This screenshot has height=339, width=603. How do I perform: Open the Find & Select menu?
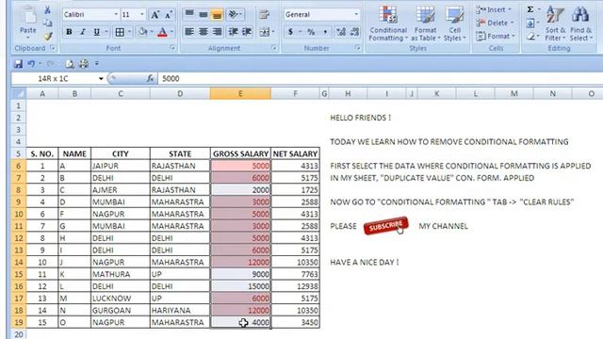pos(580,23)
